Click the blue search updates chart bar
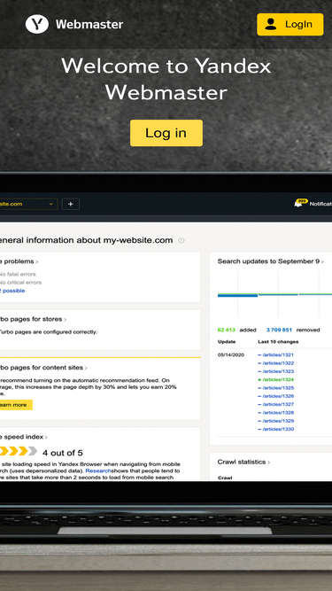The image size is (332, 591). (237, 295)
